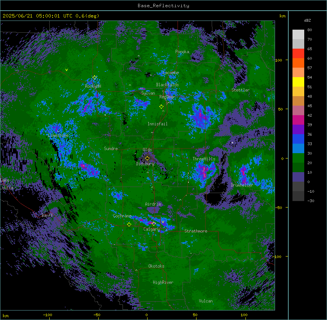Click the yellow V marker northeast of Calgary
Viewport: 327px width, 320px height.
[163, 222]
